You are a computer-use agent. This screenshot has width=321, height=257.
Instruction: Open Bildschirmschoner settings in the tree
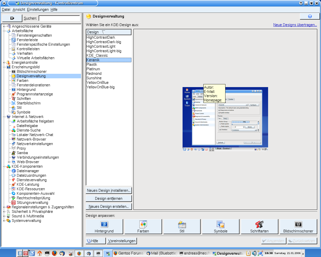tap(32, 72)
